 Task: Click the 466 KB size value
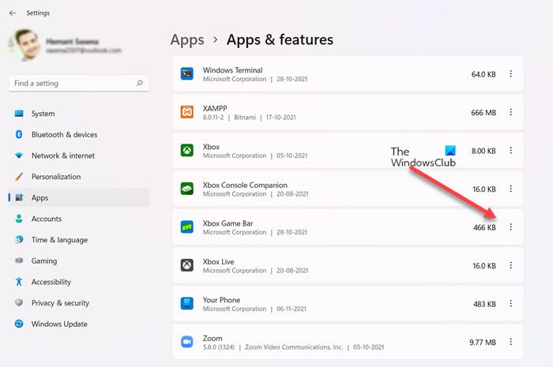484,227
